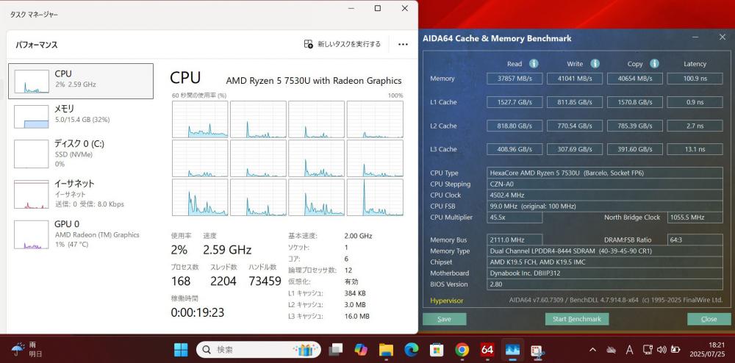
Task: Open Copilot from taskbar
Action: tap(361, 350)
